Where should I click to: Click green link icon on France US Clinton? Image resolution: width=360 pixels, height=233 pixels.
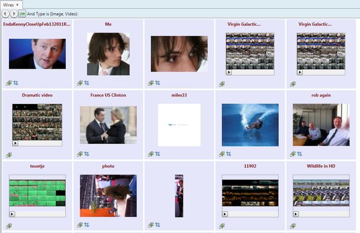click(x=80, y=154)
